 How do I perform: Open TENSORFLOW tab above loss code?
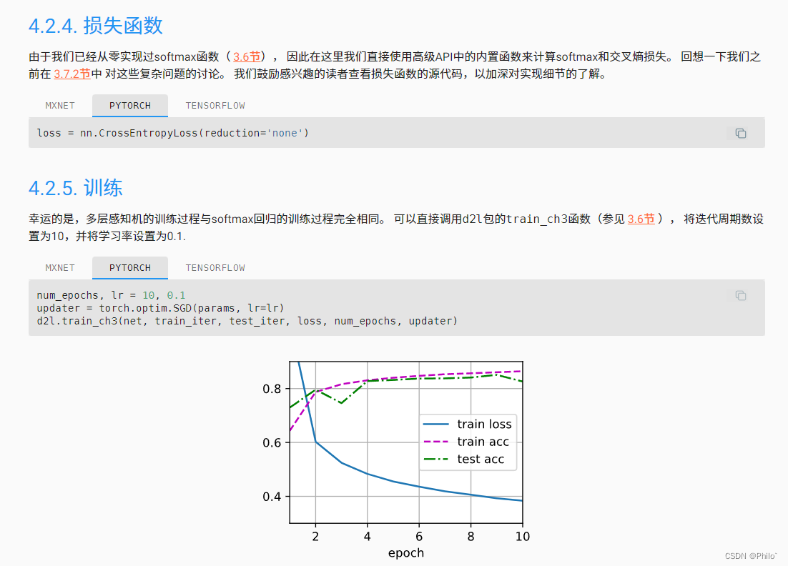click(215, 106)
